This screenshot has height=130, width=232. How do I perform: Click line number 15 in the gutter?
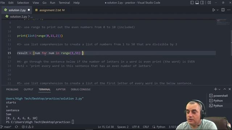[9, 53]
